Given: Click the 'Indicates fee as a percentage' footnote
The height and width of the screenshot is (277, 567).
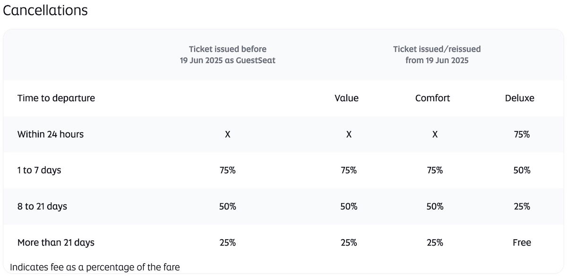Looking at the screenshot, I should (x=94, y=267).
